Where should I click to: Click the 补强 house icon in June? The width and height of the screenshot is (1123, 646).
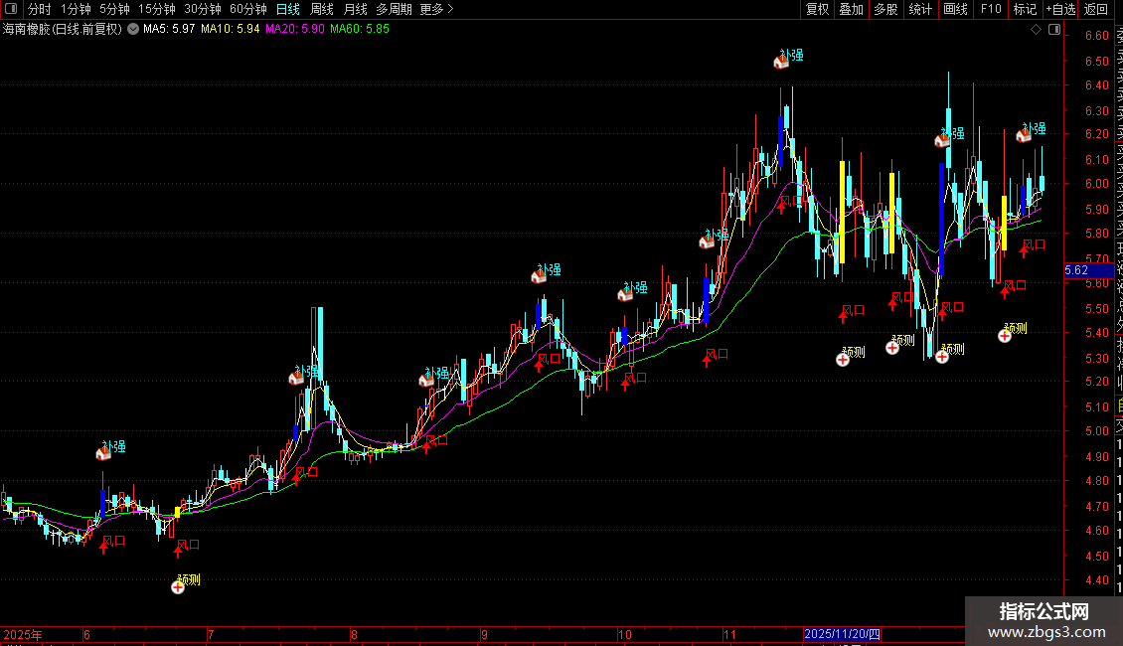click(x=103, y=453)
